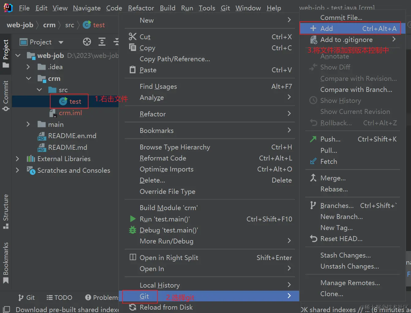Collapse the crm module node
The height and width of the screenshot is (313, 411).
click(x=28, y=78)
